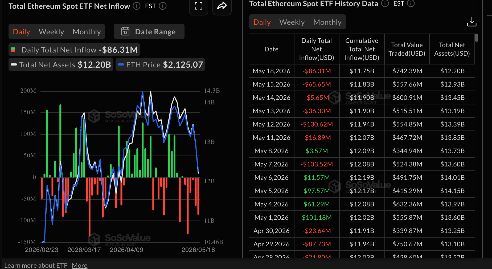Click the 2026/02/23 chart axis date

(42, 250)
